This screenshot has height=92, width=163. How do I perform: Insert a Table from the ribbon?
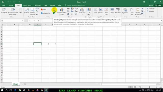tap(20, 11)
